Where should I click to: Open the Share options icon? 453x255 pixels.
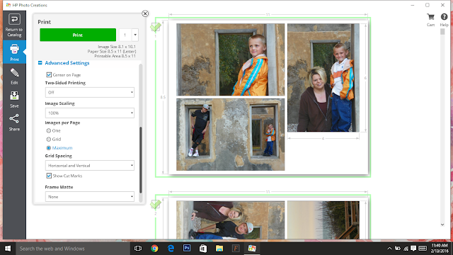[14, 119]
